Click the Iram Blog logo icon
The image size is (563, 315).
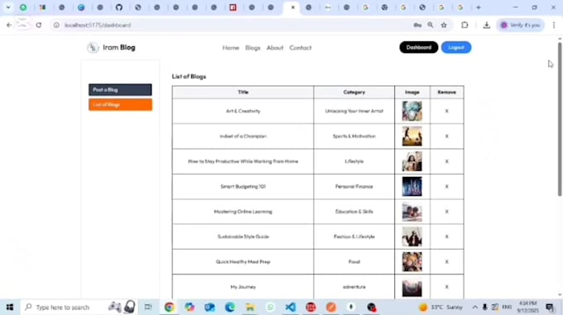pyautogui.click(x=93, y=47)
